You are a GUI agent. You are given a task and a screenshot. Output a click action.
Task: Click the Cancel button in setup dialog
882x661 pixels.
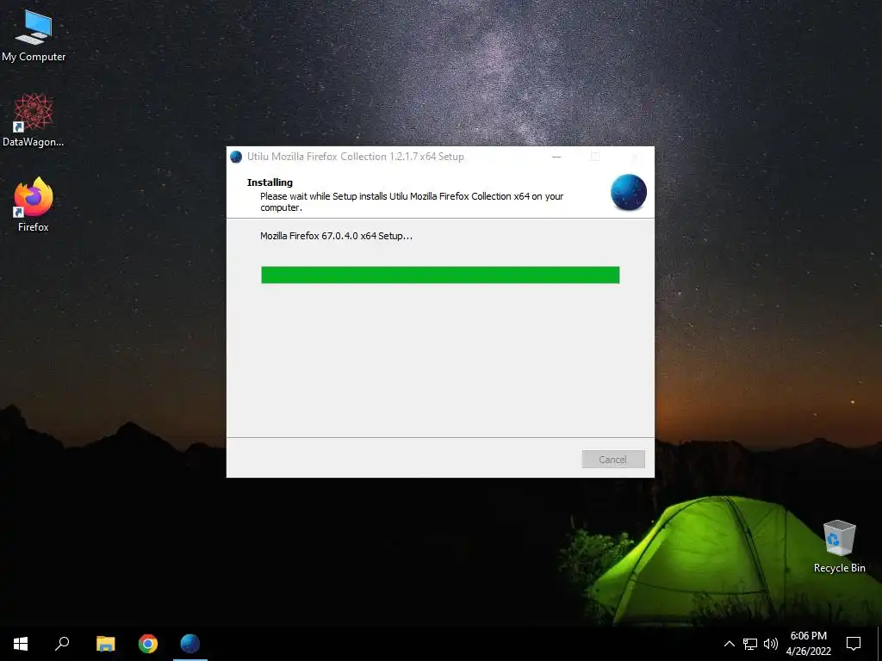[613, 460]
